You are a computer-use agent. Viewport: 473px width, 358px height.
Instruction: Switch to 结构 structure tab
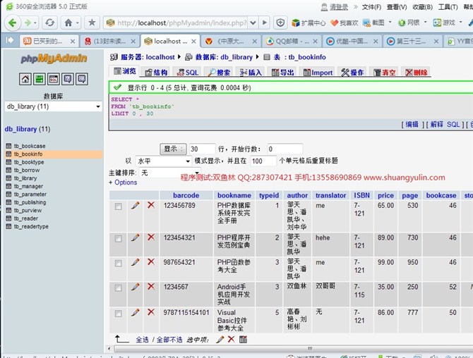tap(156, 73)
